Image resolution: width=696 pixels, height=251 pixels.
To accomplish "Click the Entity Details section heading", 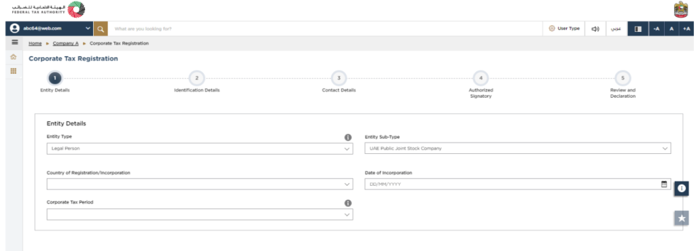I will point(66,123).
